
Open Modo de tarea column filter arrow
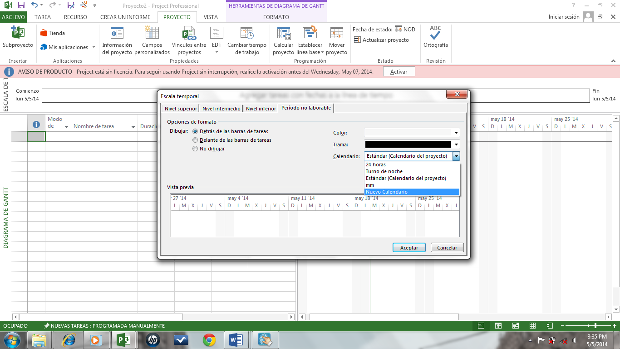(67, 127)
